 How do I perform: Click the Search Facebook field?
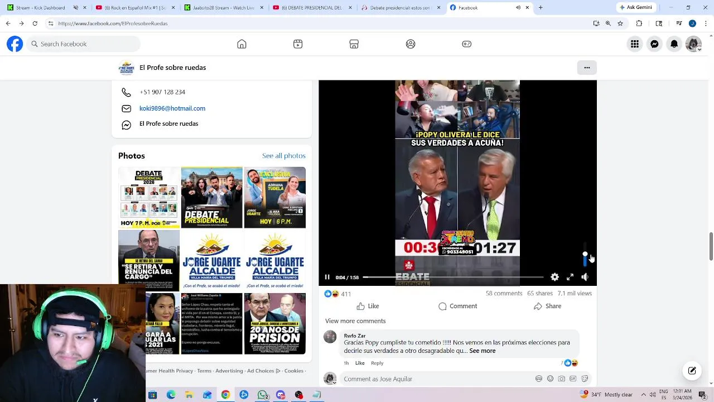pos(83,44)
